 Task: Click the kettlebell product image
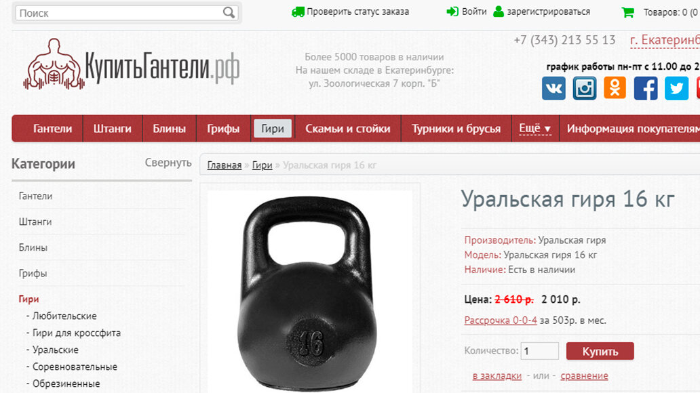pyautogui.click(x=309, y=292)
